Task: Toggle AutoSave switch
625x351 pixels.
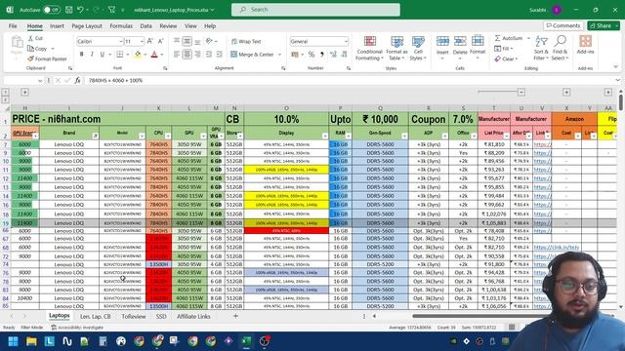Action: [x=52, y=10]
